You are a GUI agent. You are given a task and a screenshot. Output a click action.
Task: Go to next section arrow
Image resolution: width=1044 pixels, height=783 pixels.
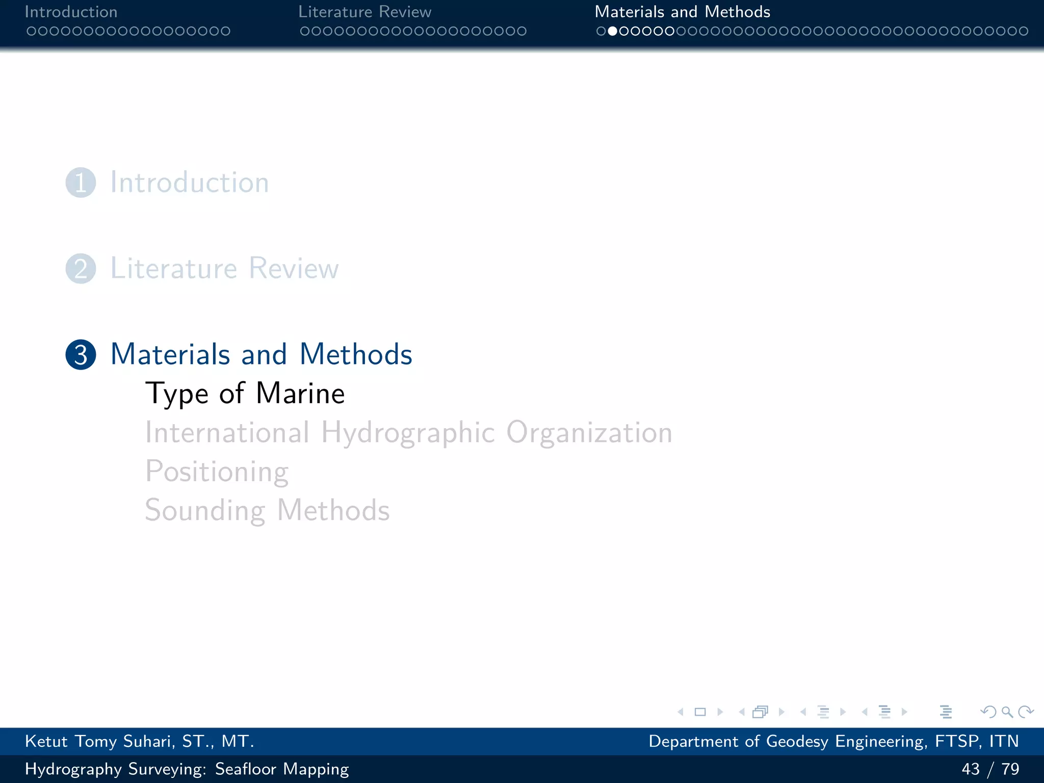(904, 712)
